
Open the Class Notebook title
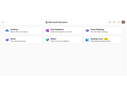[x=57, y=29]
